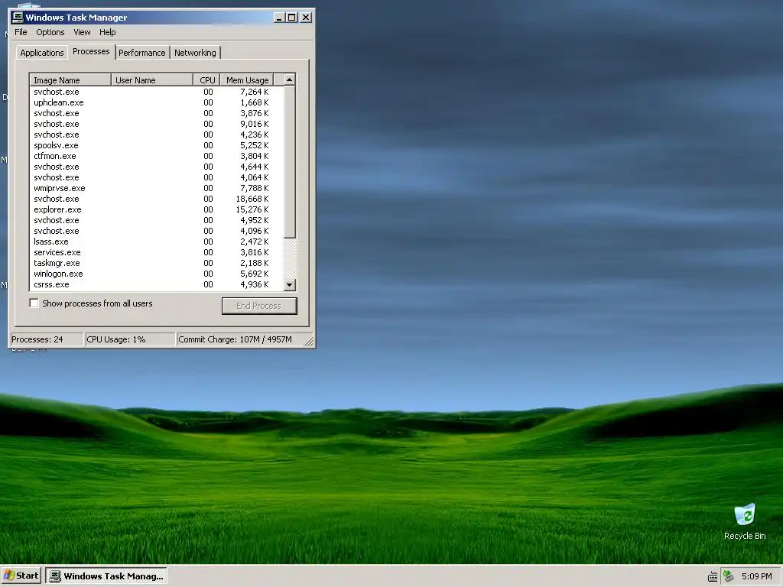Viewport: 783px width, 587px height.
Task: Close the Windows Task Manager window
Action: 306,18
